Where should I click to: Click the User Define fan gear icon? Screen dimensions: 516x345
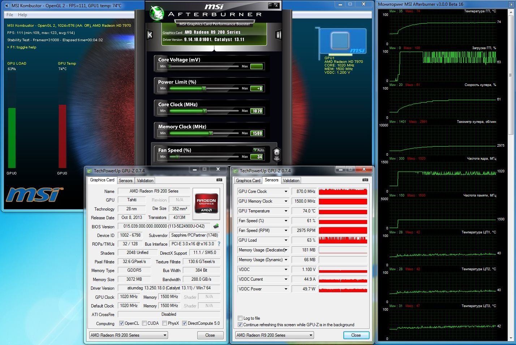click(276, 154)
